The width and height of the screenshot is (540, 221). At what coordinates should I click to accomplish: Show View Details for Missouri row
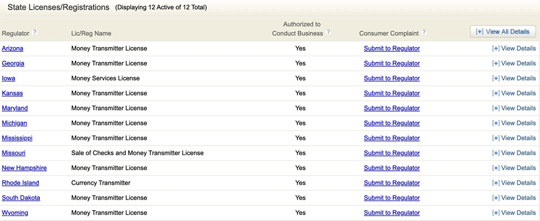[514, 153]
